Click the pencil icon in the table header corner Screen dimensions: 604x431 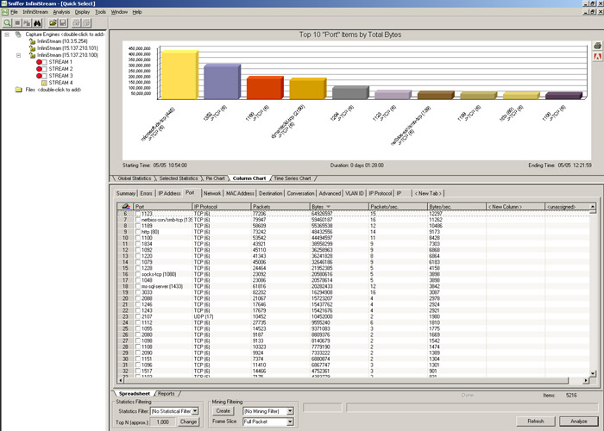point(126,206)
